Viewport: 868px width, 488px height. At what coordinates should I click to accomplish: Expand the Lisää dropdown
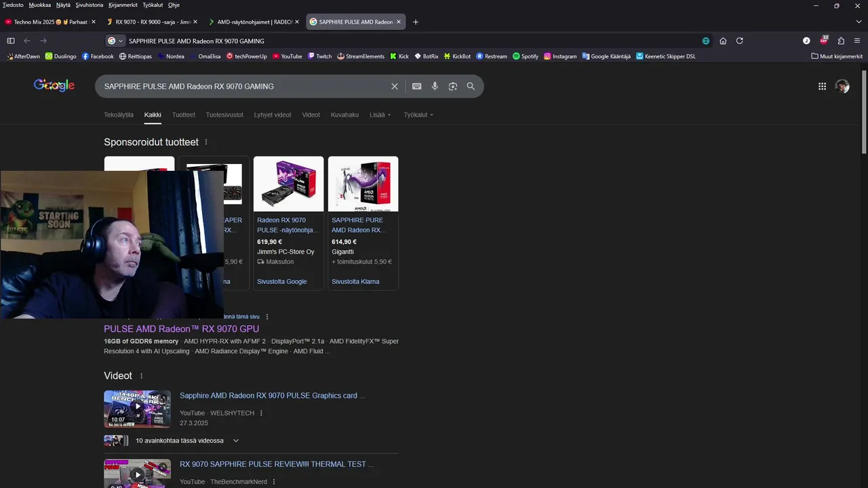380,115
